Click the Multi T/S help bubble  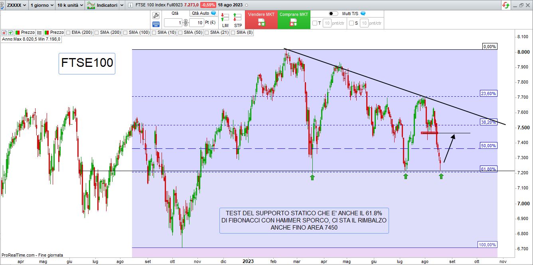pyautogui.click(x=363, y=14)
